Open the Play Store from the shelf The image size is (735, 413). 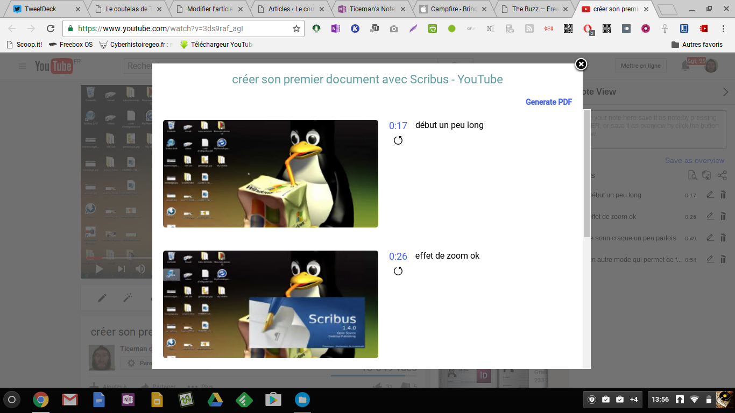tap(273, 400)
